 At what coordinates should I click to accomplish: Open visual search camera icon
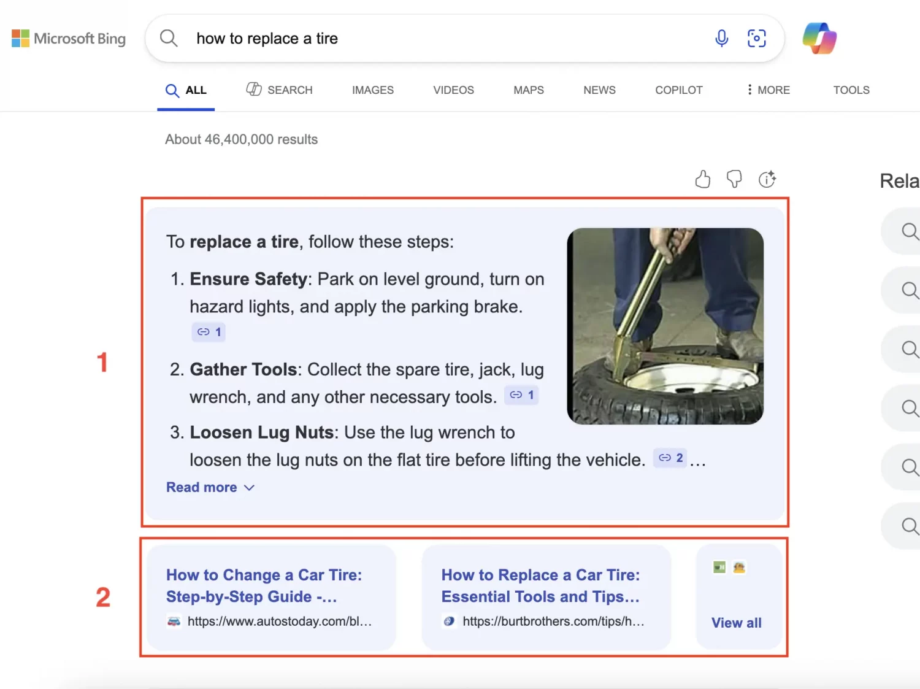tap(757, 38)
